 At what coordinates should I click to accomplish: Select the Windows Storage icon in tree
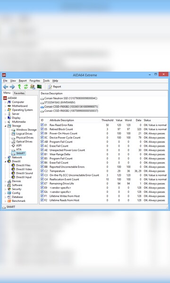point(13,130)
